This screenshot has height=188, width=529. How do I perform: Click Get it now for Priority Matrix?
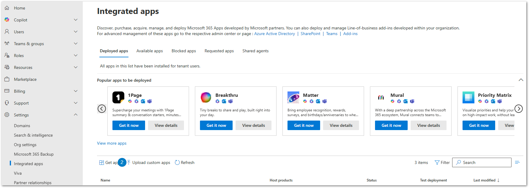pos(479,125)
